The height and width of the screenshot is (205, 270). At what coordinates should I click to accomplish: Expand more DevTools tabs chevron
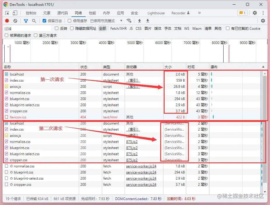(x=199, y=13)
